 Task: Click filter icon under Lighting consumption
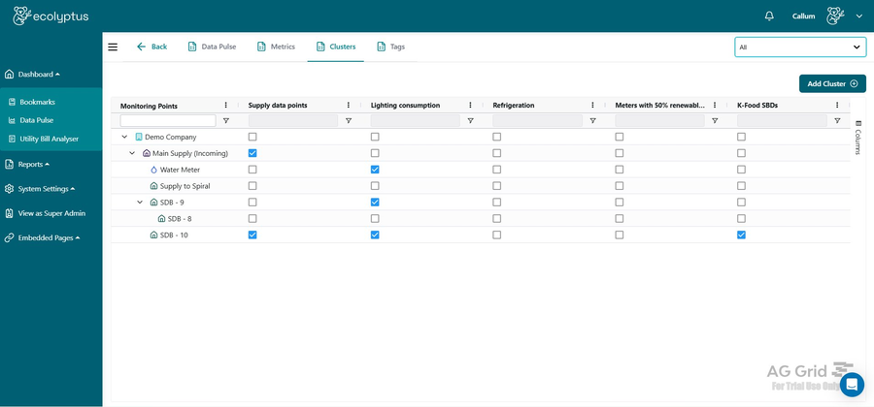(x=470, y=121)
